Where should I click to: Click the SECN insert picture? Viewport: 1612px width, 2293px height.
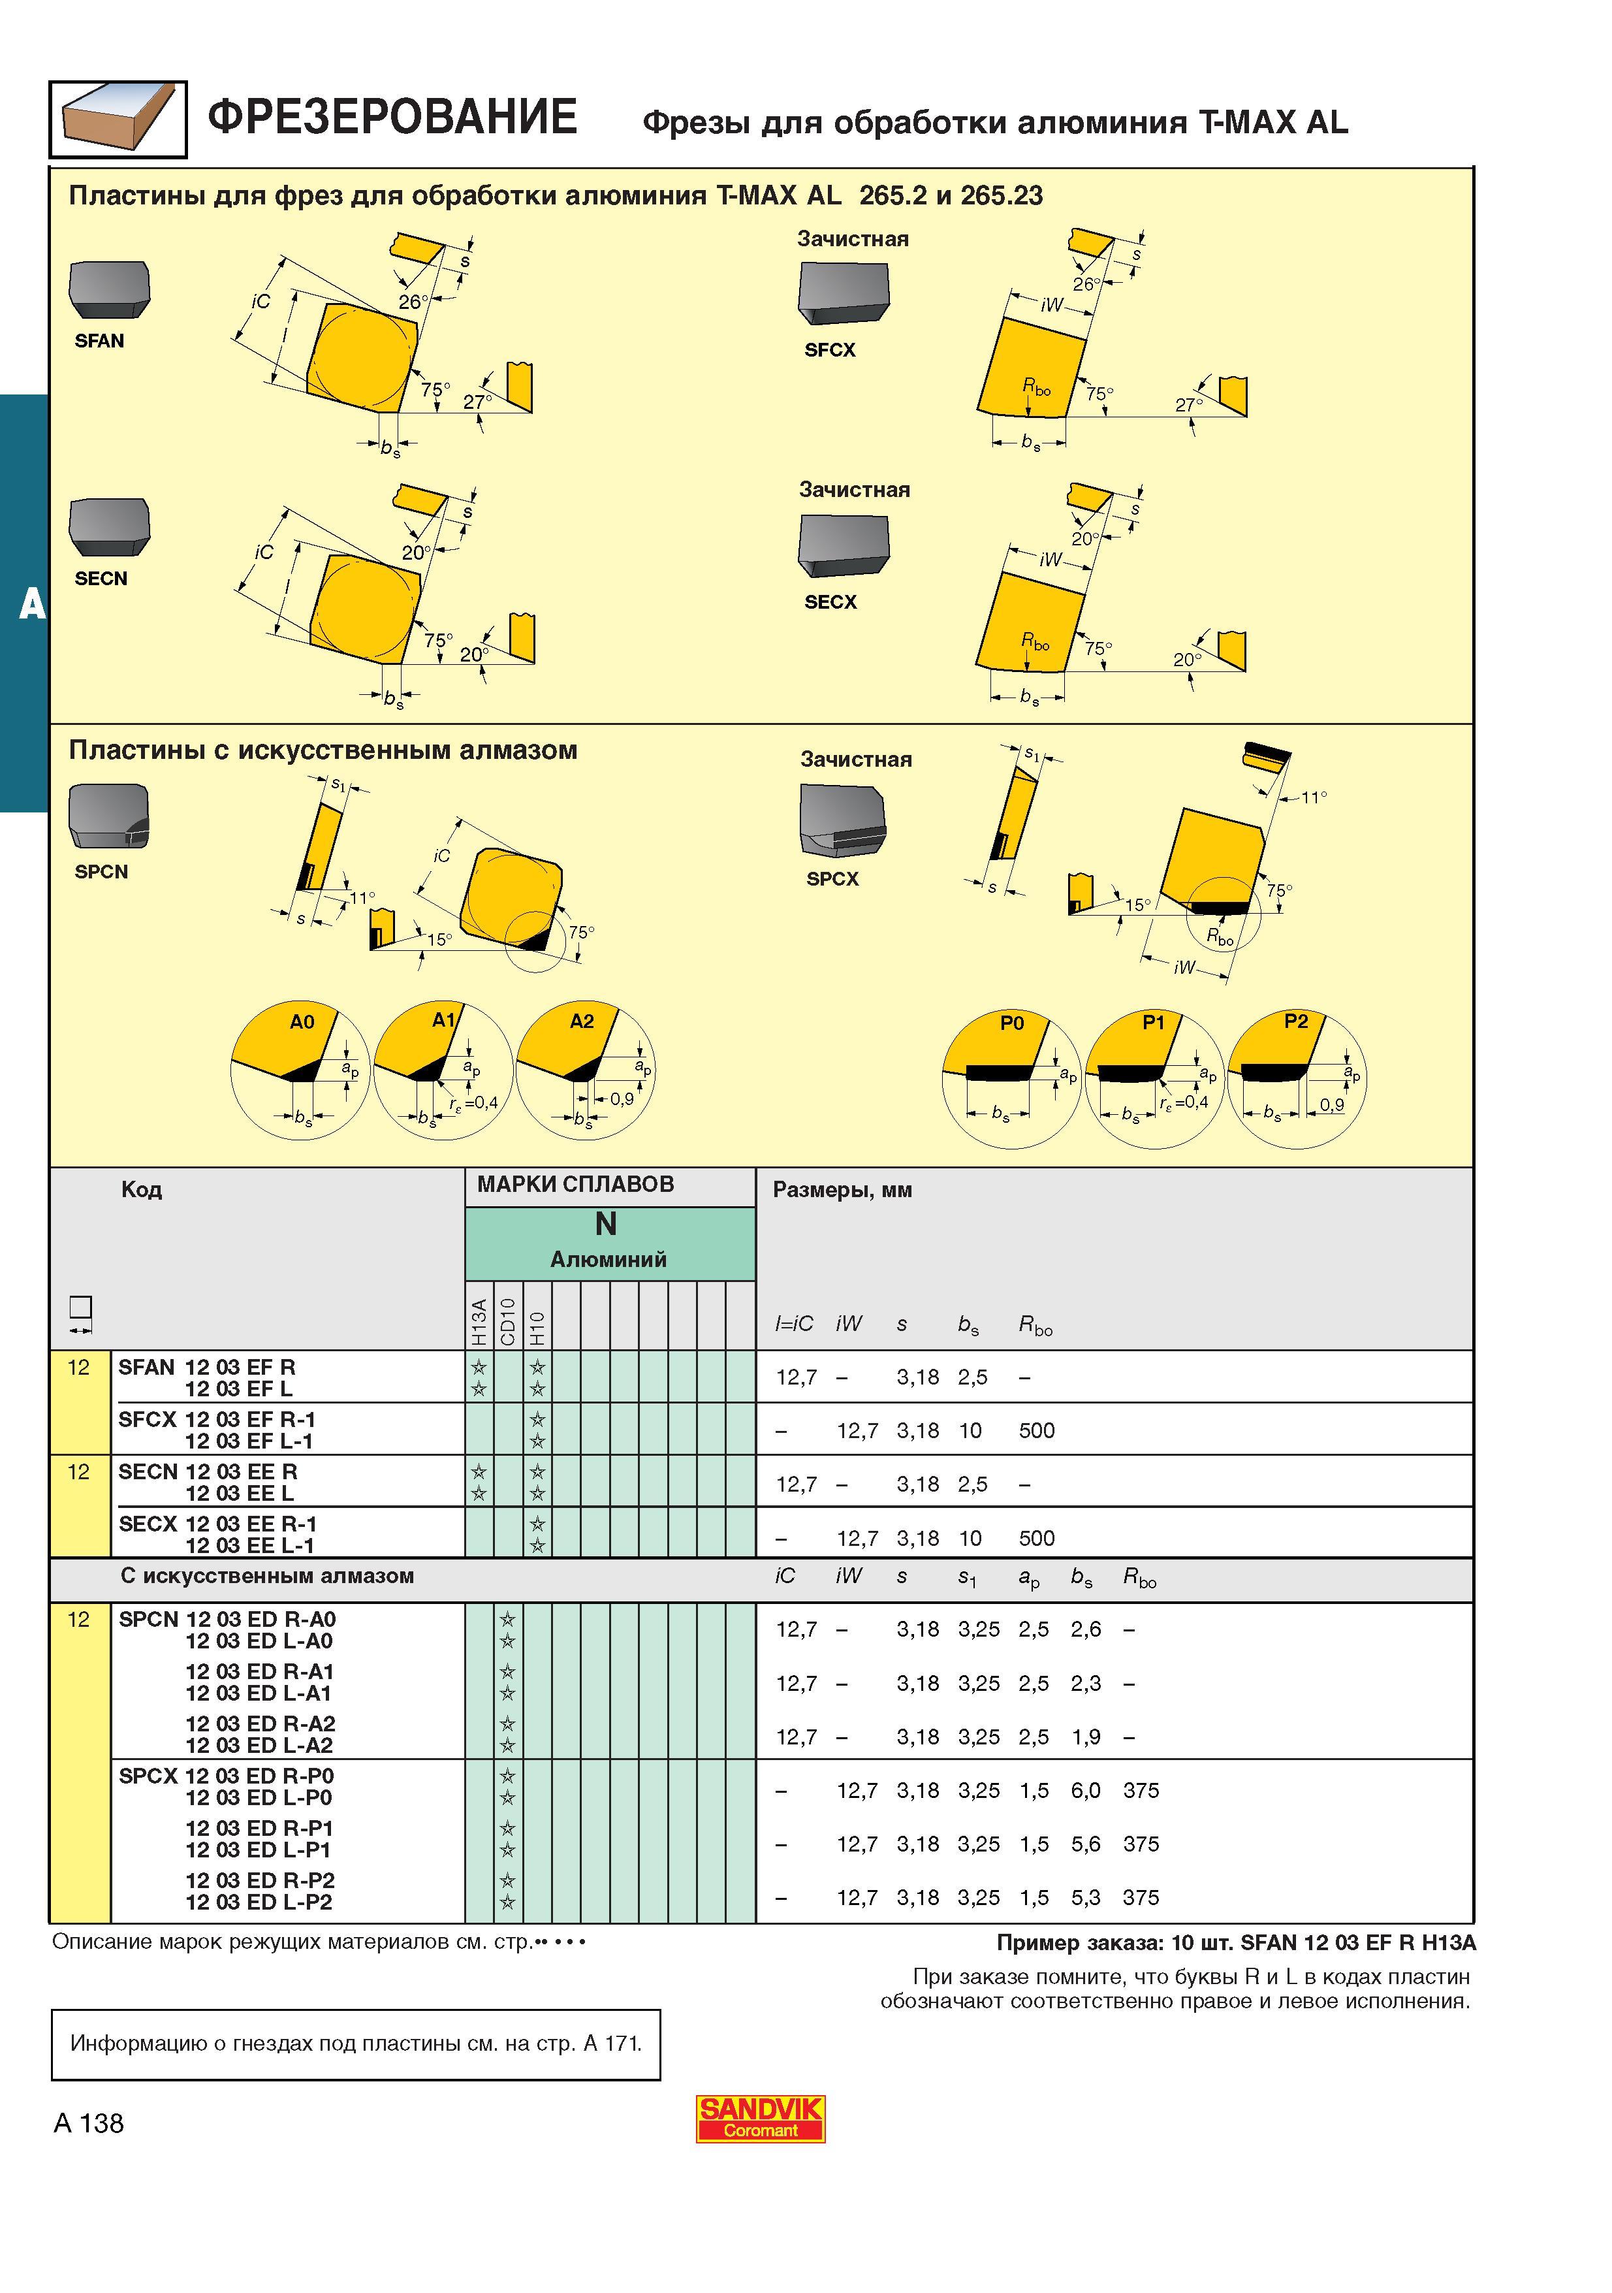tap(109, 528)
